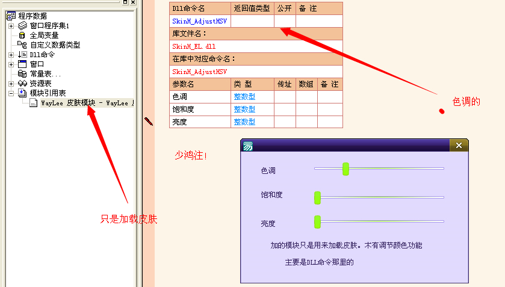Screen dimensions: 505x287
Task: Collapse the 模块引用表 node
Action: coord(11,93)
